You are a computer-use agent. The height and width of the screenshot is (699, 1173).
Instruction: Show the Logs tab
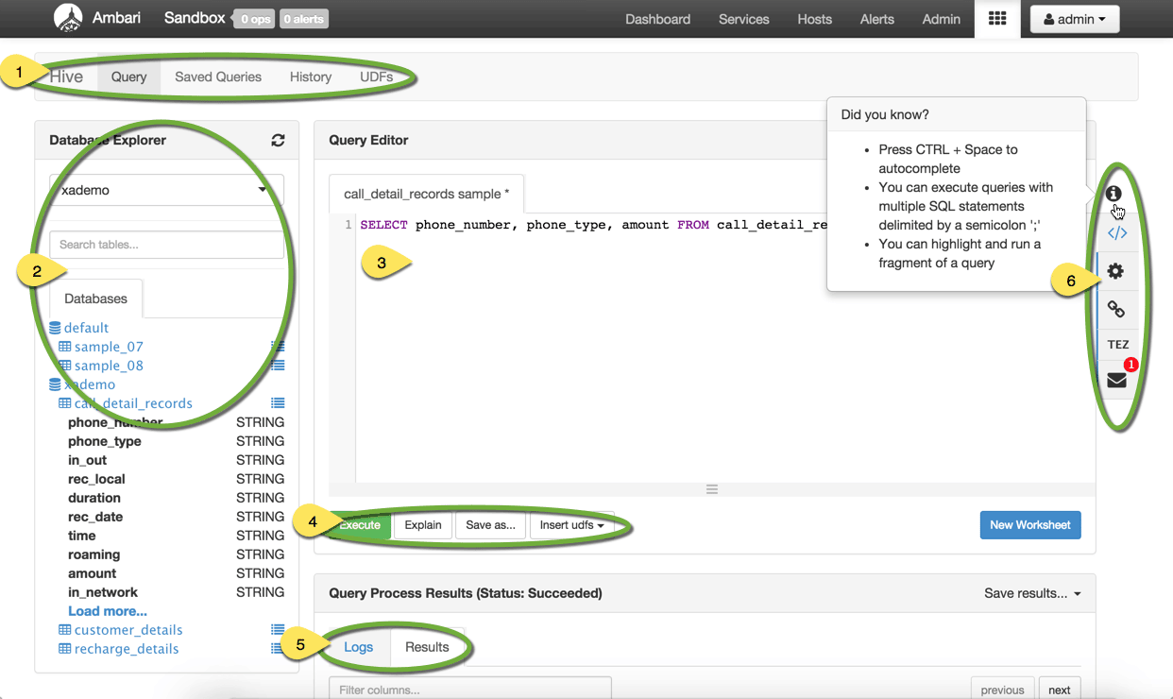point(359,647)
